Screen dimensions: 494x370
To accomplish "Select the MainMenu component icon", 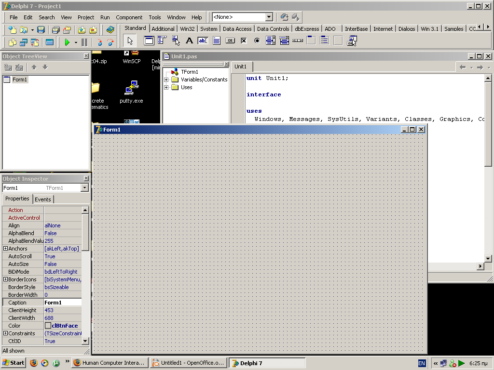I will click(162, 40).
